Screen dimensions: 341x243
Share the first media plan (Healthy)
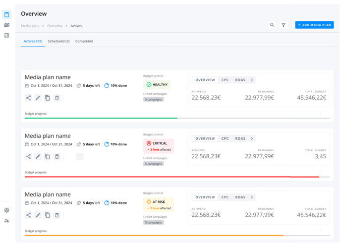pyautogui.click(x=28, y=98)
